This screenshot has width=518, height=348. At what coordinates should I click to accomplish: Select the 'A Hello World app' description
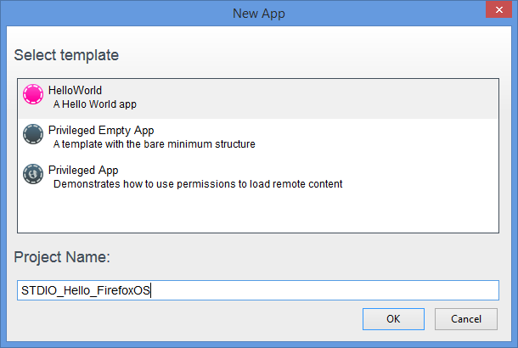95,104
